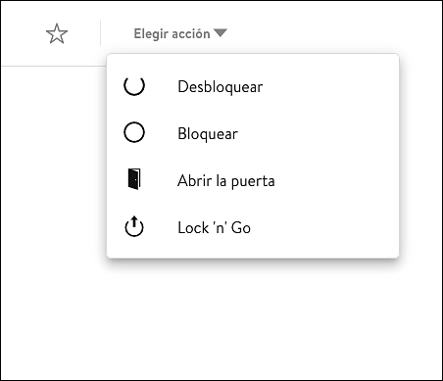Open the Elegir acción dropdown
Screen dimensions: 443x381
coord(180,33)
